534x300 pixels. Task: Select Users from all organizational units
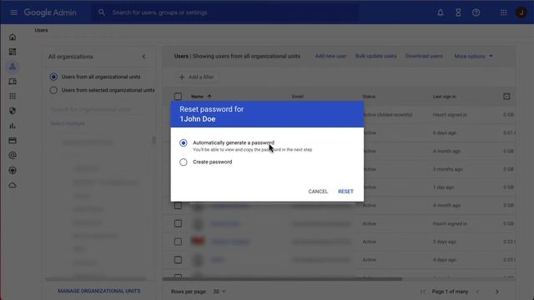point(53,77)
